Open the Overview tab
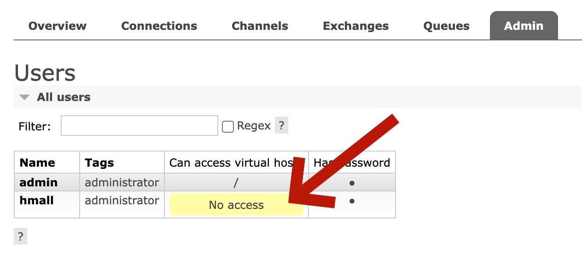Viewport: 582px width, 258px height. point(58,26)
